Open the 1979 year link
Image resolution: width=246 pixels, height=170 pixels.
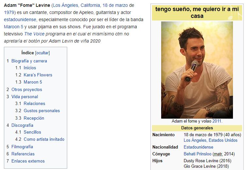click(9, 12)
